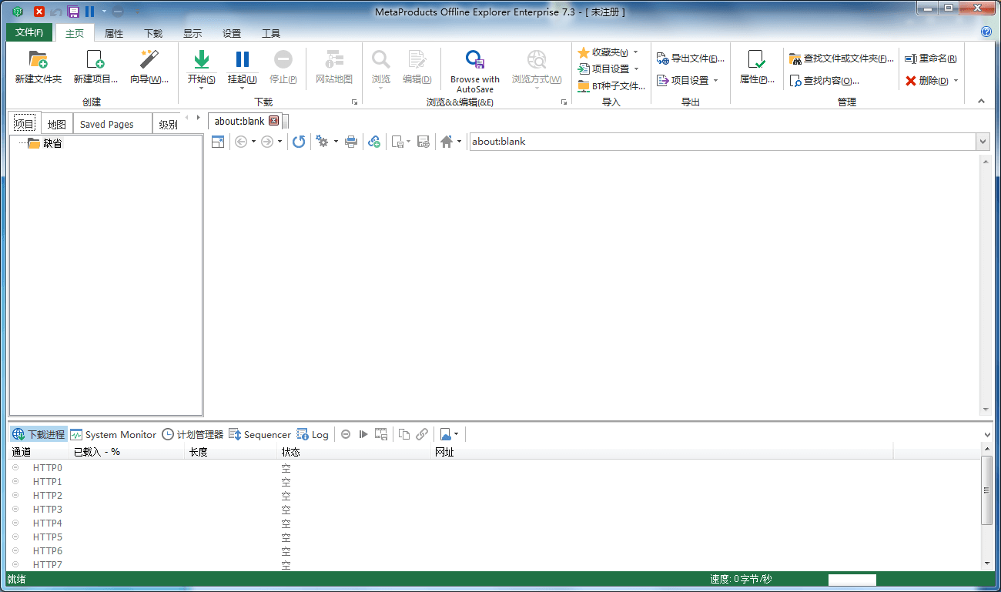Expand the 挂起 dropdown arrow
The image size is (1001, 592).
pos(242,89)
